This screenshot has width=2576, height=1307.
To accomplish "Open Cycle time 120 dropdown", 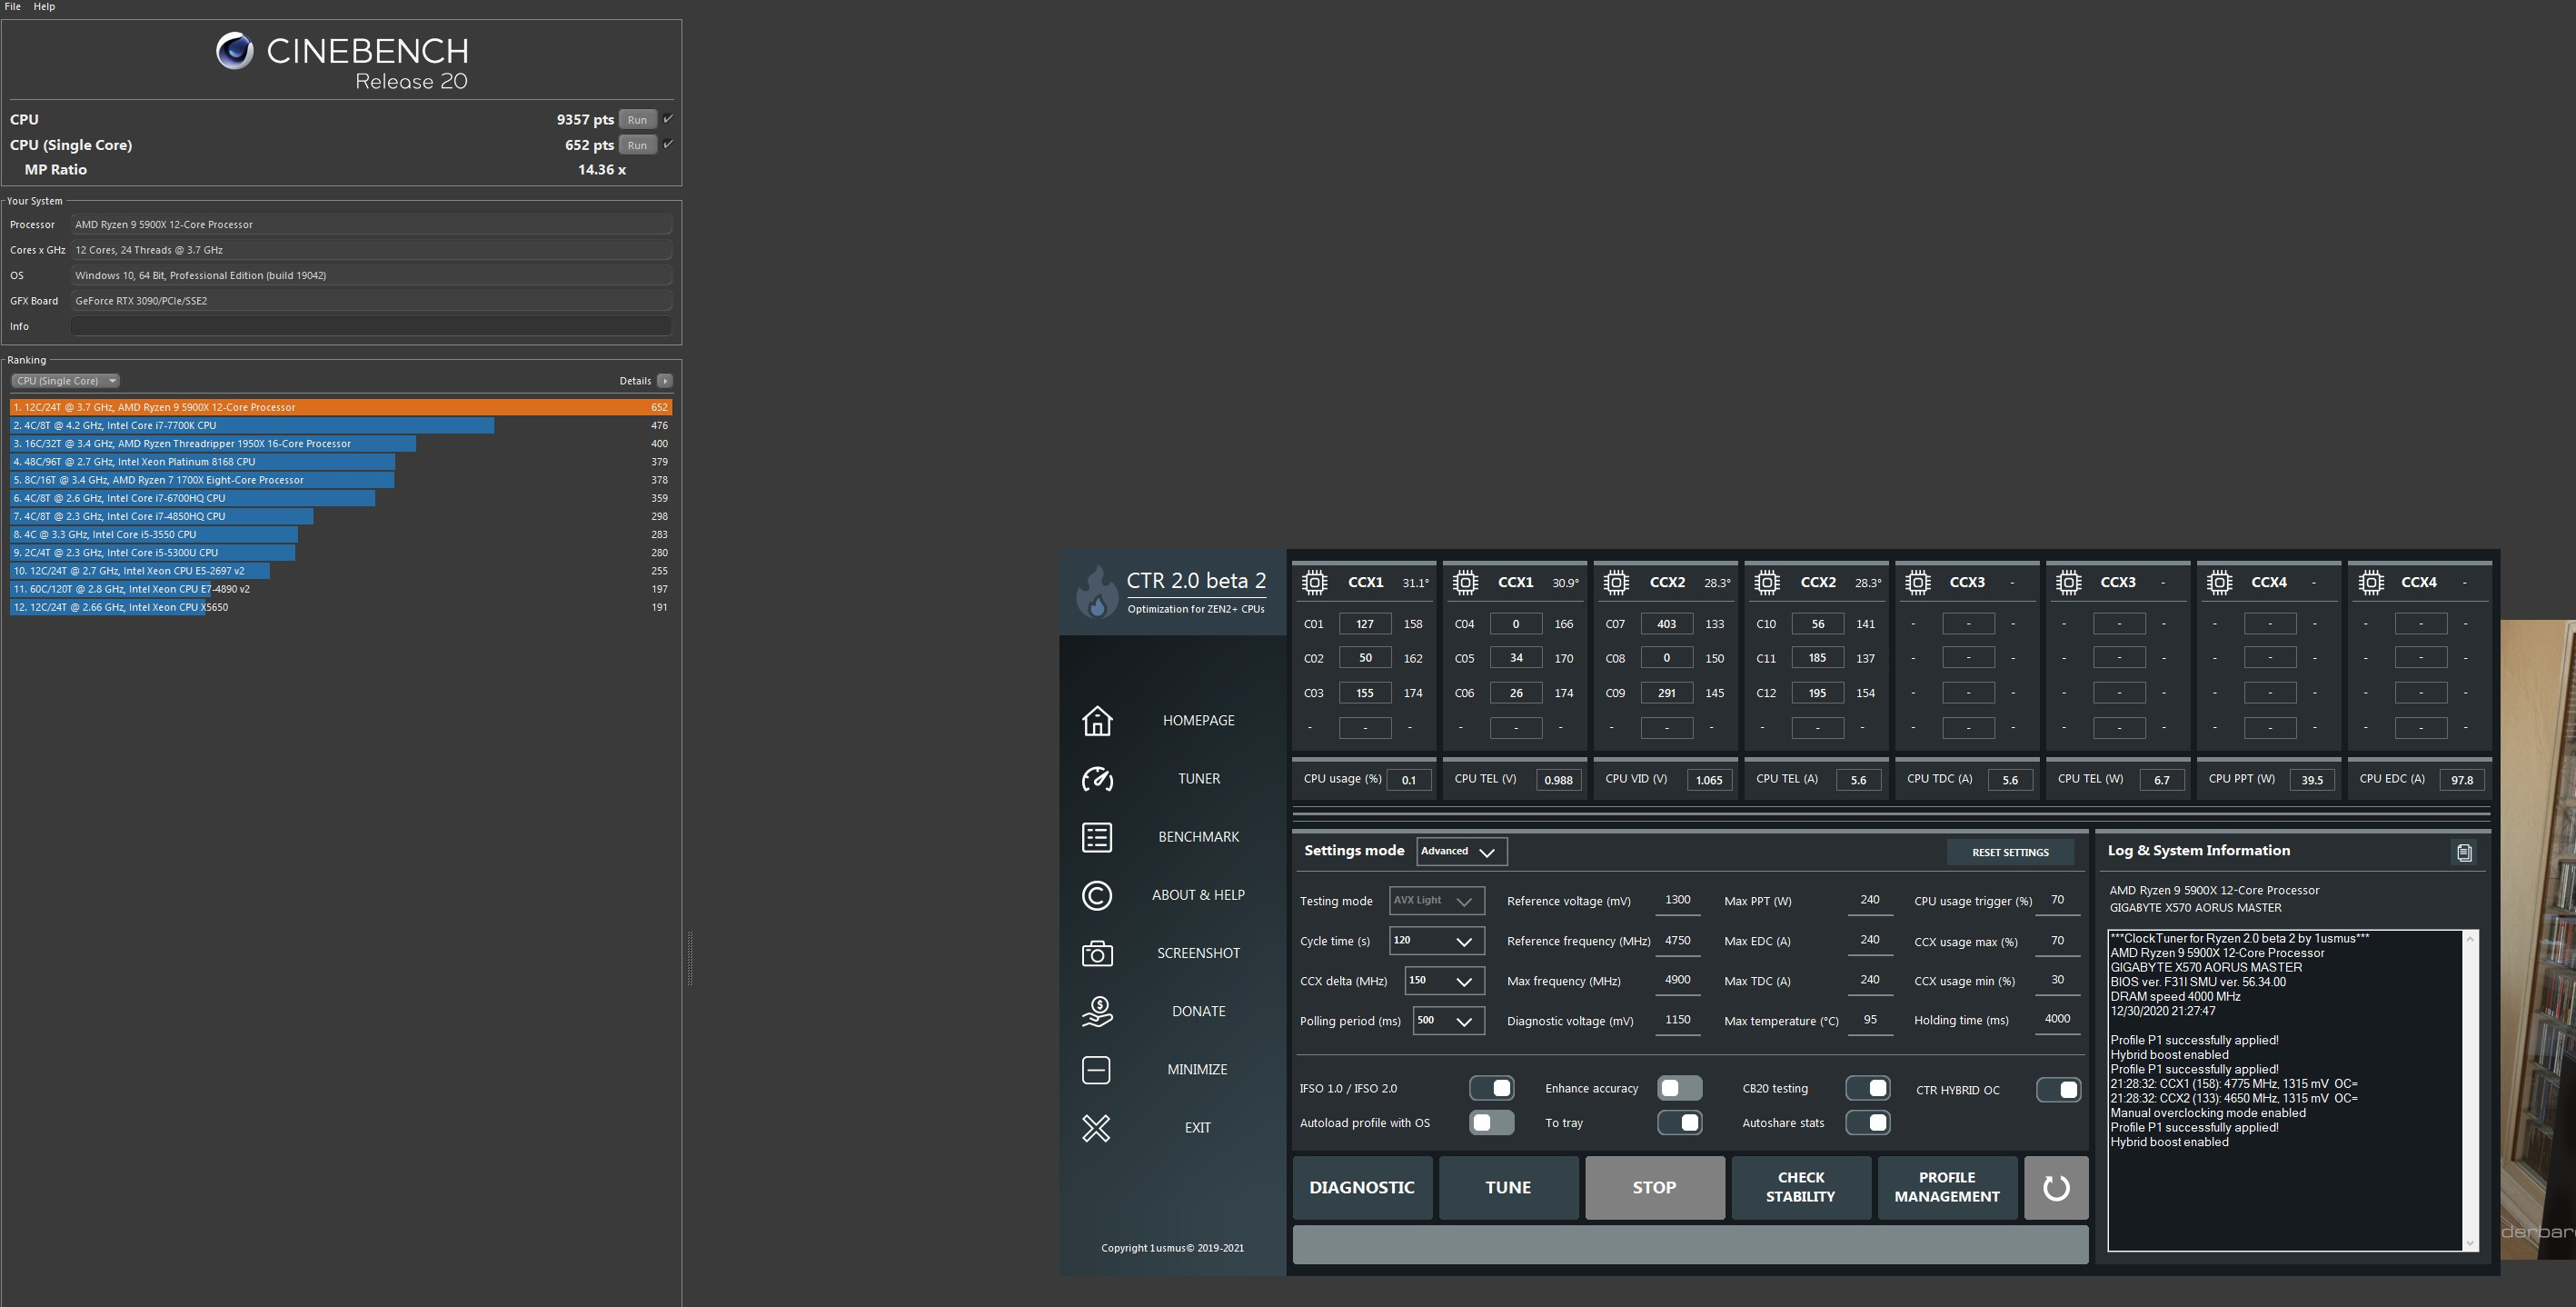I will point(1436,941).
